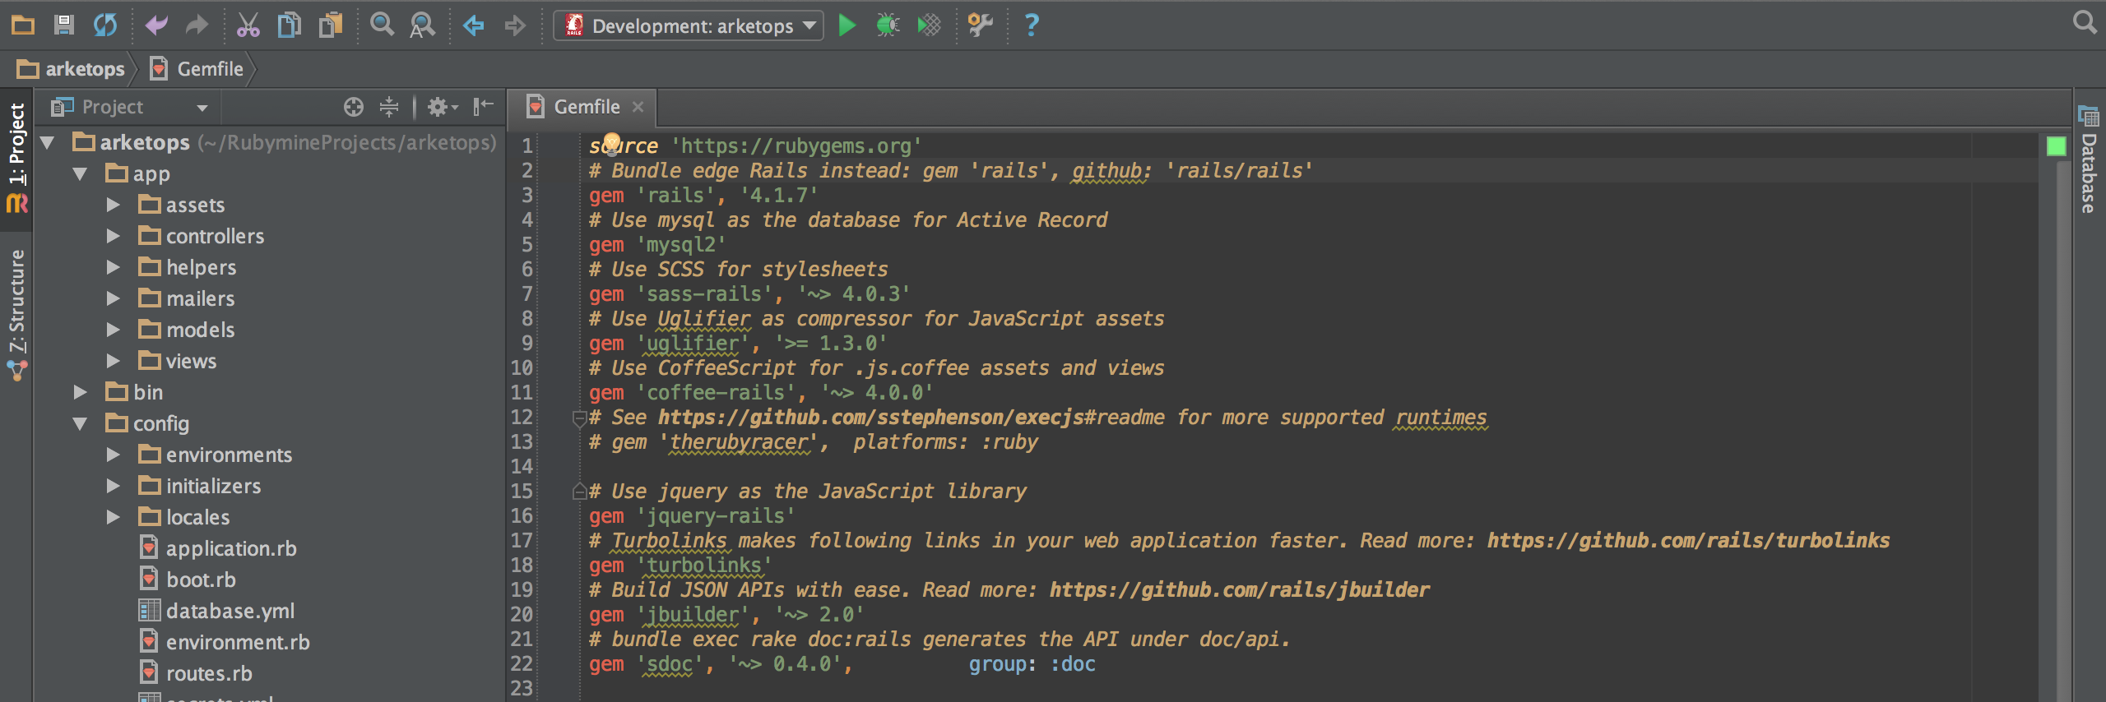Collapse the config folder

click(x=80, y=424)
